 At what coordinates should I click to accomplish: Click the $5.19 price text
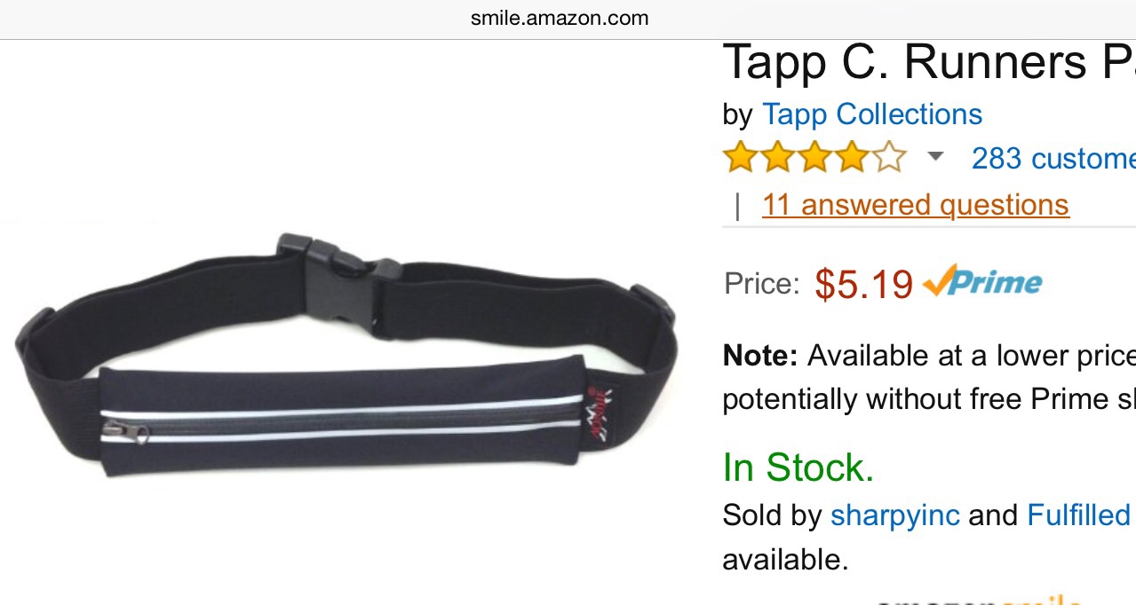point(863,284)
